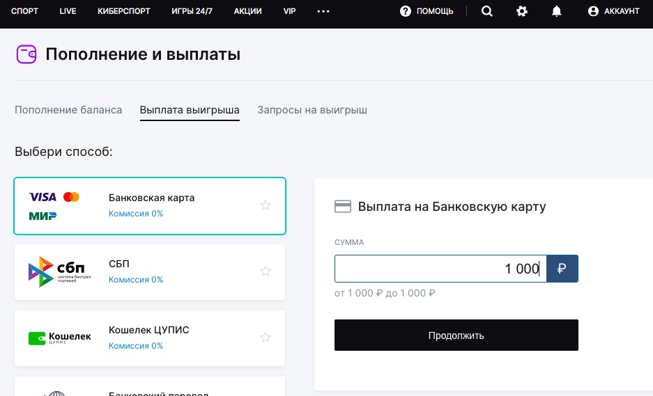The width and height of the screenshot is (653, 396).
Task: Click the от 1 000 ₽ до 1 000 ₽ hint
Action: point(385,293)
